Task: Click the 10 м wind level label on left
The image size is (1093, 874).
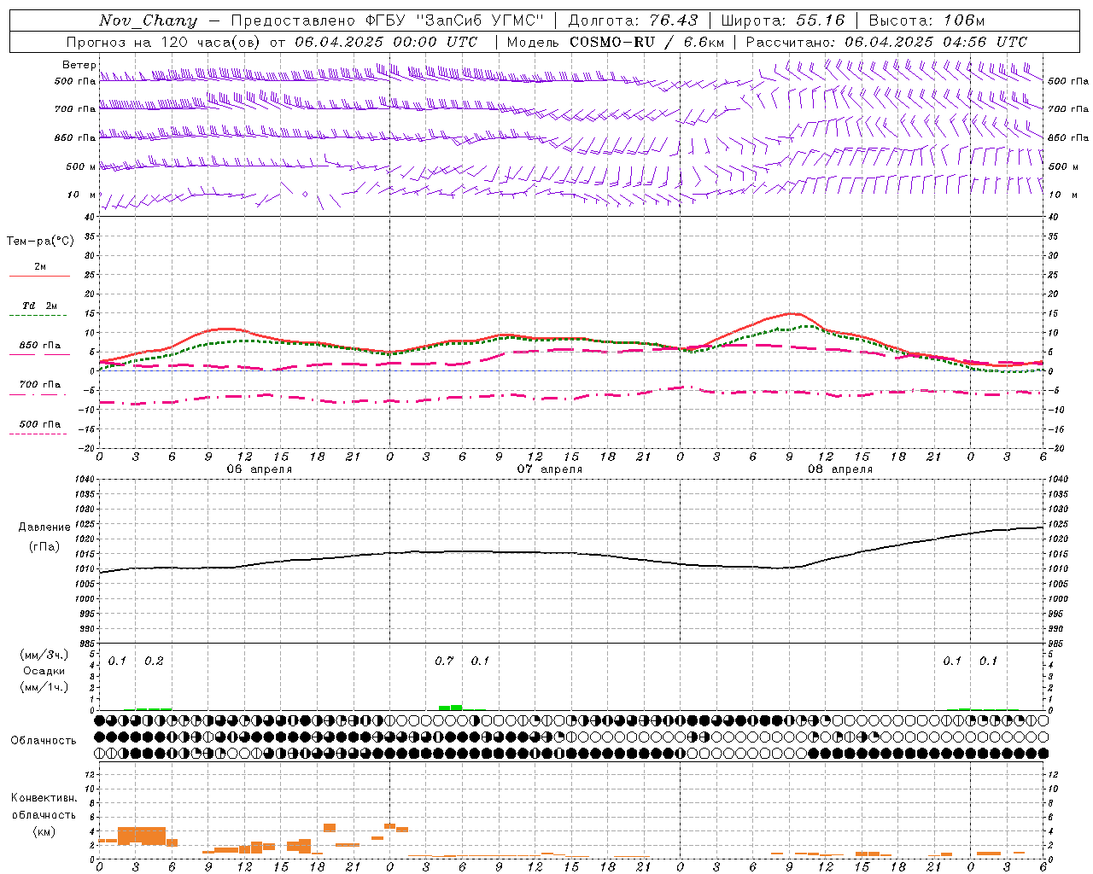Action: click(81, 195)
